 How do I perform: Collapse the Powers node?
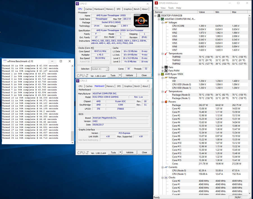(x=162, y=102)
